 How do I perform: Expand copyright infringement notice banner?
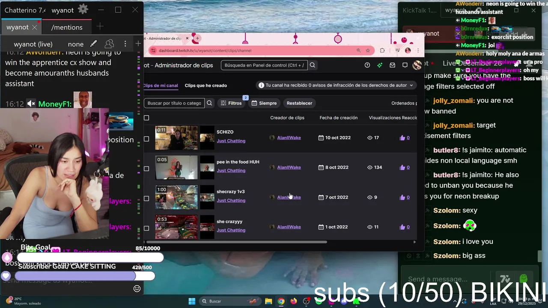tap(336, 85)
